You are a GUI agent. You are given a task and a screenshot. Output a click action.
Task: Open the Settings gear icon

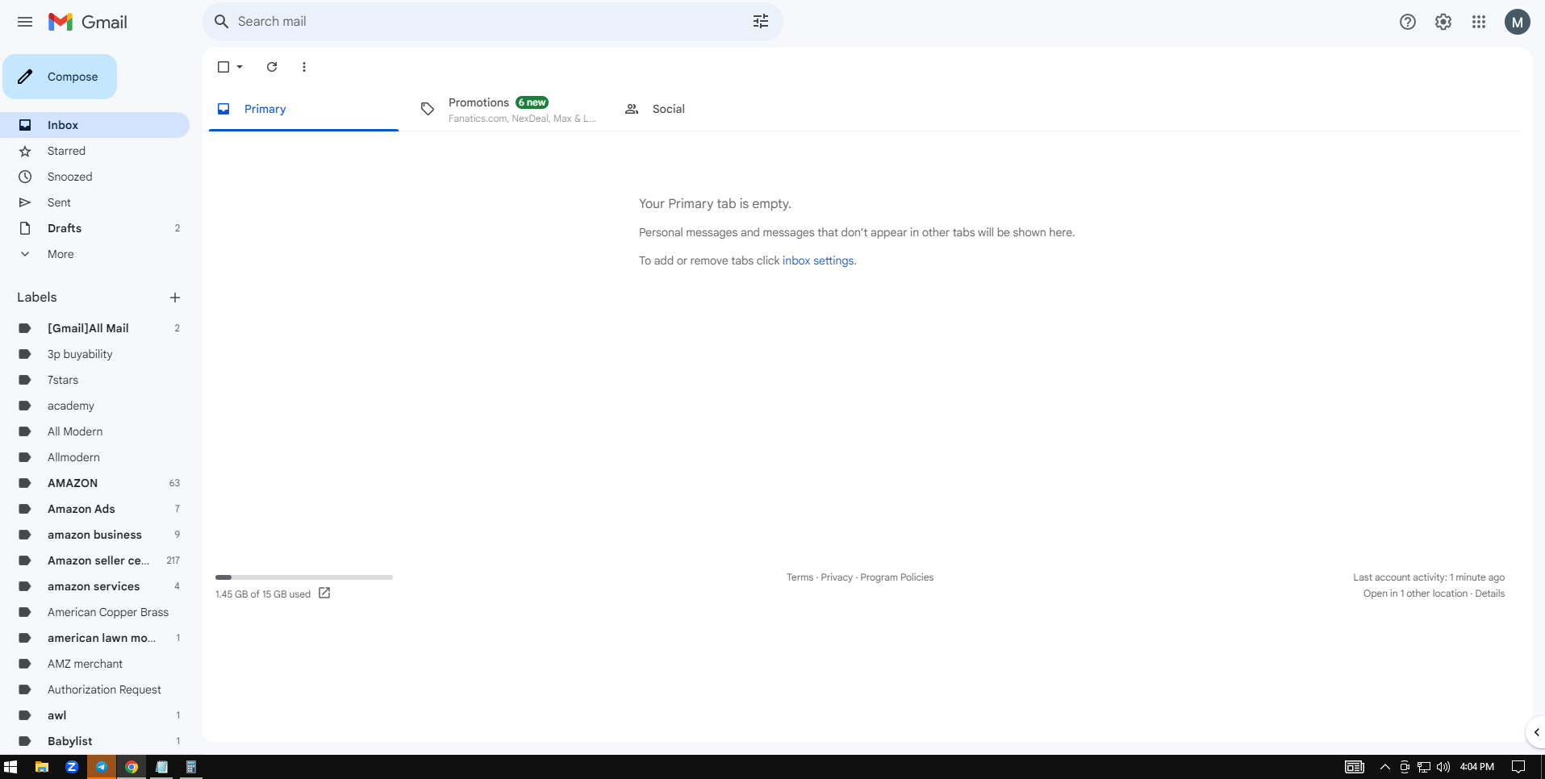click(x=1443, y=22)
